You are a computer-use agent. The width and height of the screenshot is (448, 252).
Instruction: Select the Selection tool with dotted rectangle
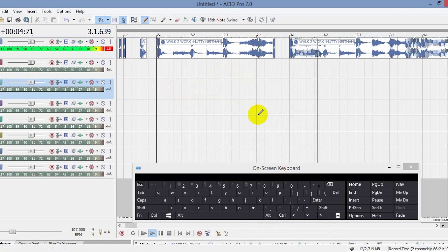coord(153,20)
